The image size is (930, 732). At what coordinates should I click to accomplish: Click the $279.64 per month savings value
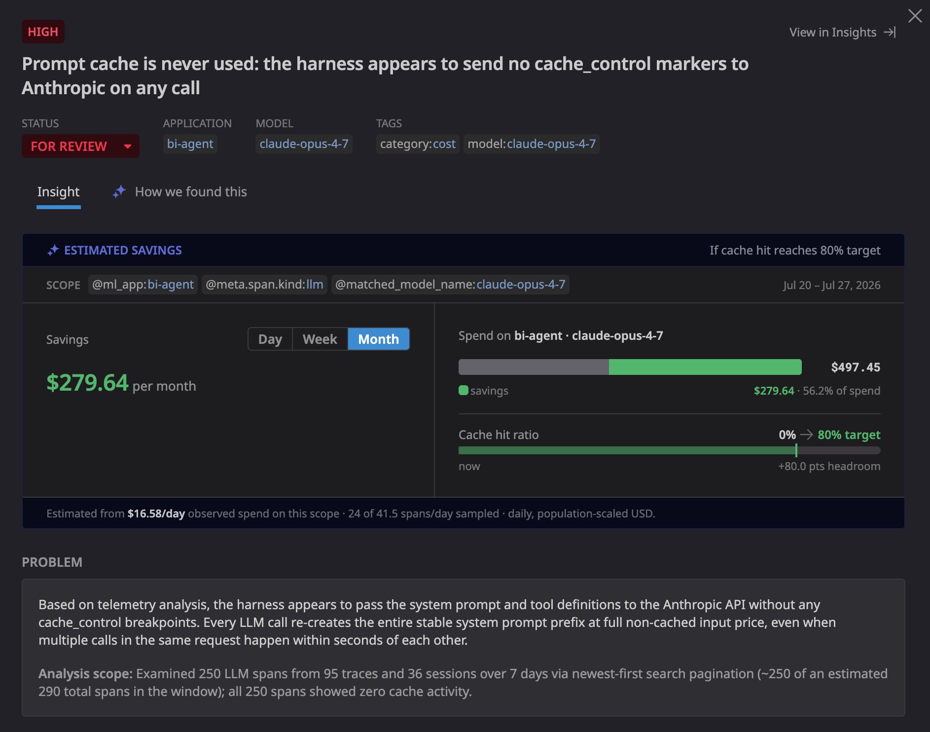(121, 383)
